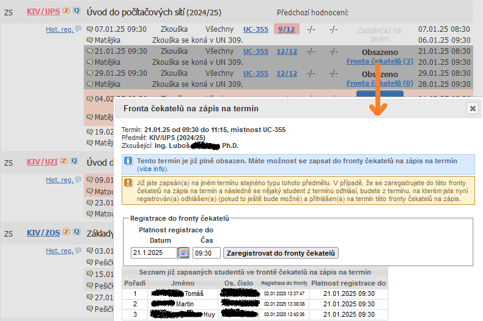Open UC-355 room link for 29.01.25 term
Image resolution: width=483 pixels, height=321 pixels.
coord(256,73)
